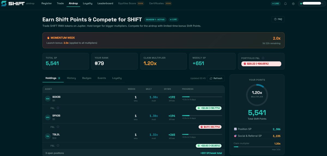
Task: Click the Claim multiplier bar in points panel
Action: [x=257, y=147]
